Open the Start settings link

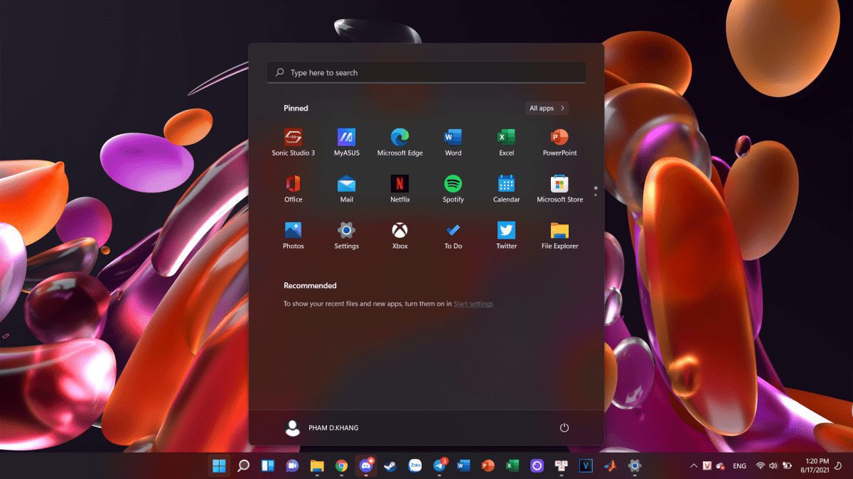pyautogui.click(x=473, y=304)
